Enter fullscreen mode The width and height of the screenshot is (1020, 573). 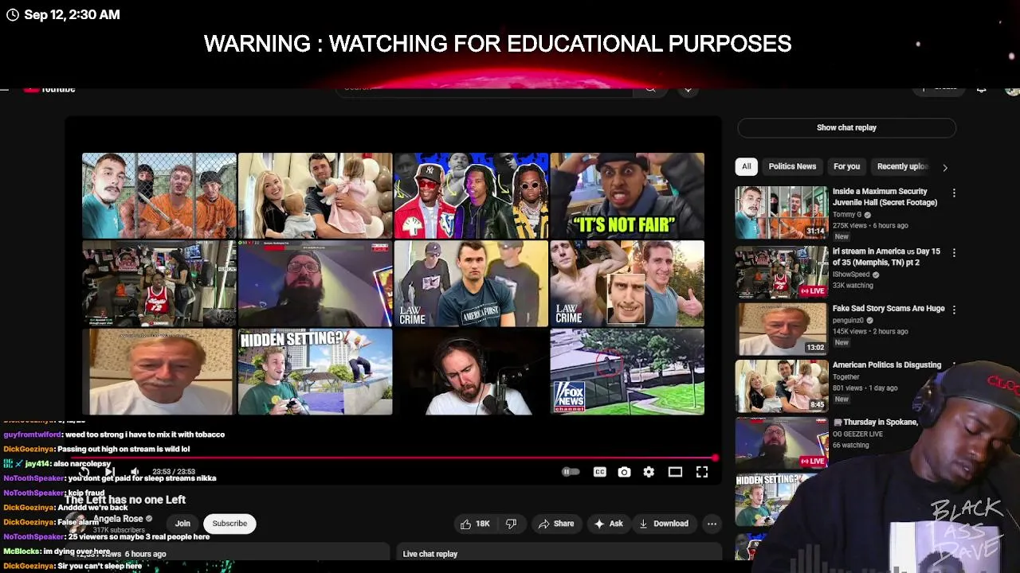pyautogui.click(x=702, y=472)
